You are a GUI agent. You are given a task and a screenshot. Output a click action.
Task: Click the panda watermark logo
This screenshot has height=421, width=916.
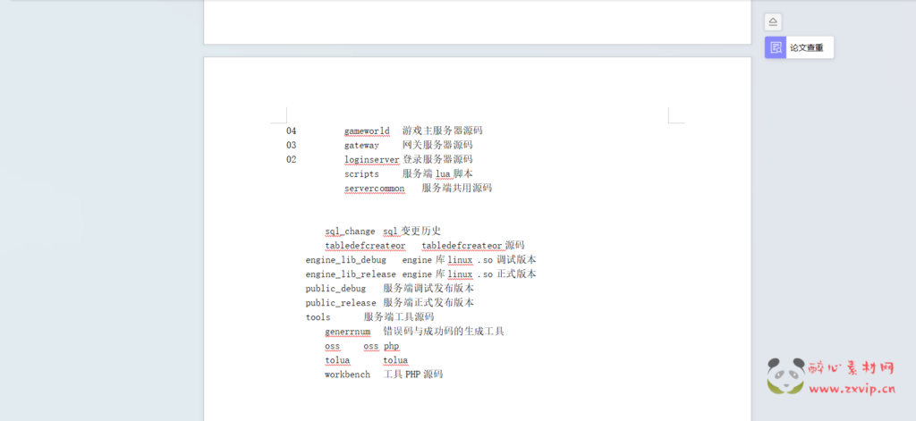tap(785, 376)
